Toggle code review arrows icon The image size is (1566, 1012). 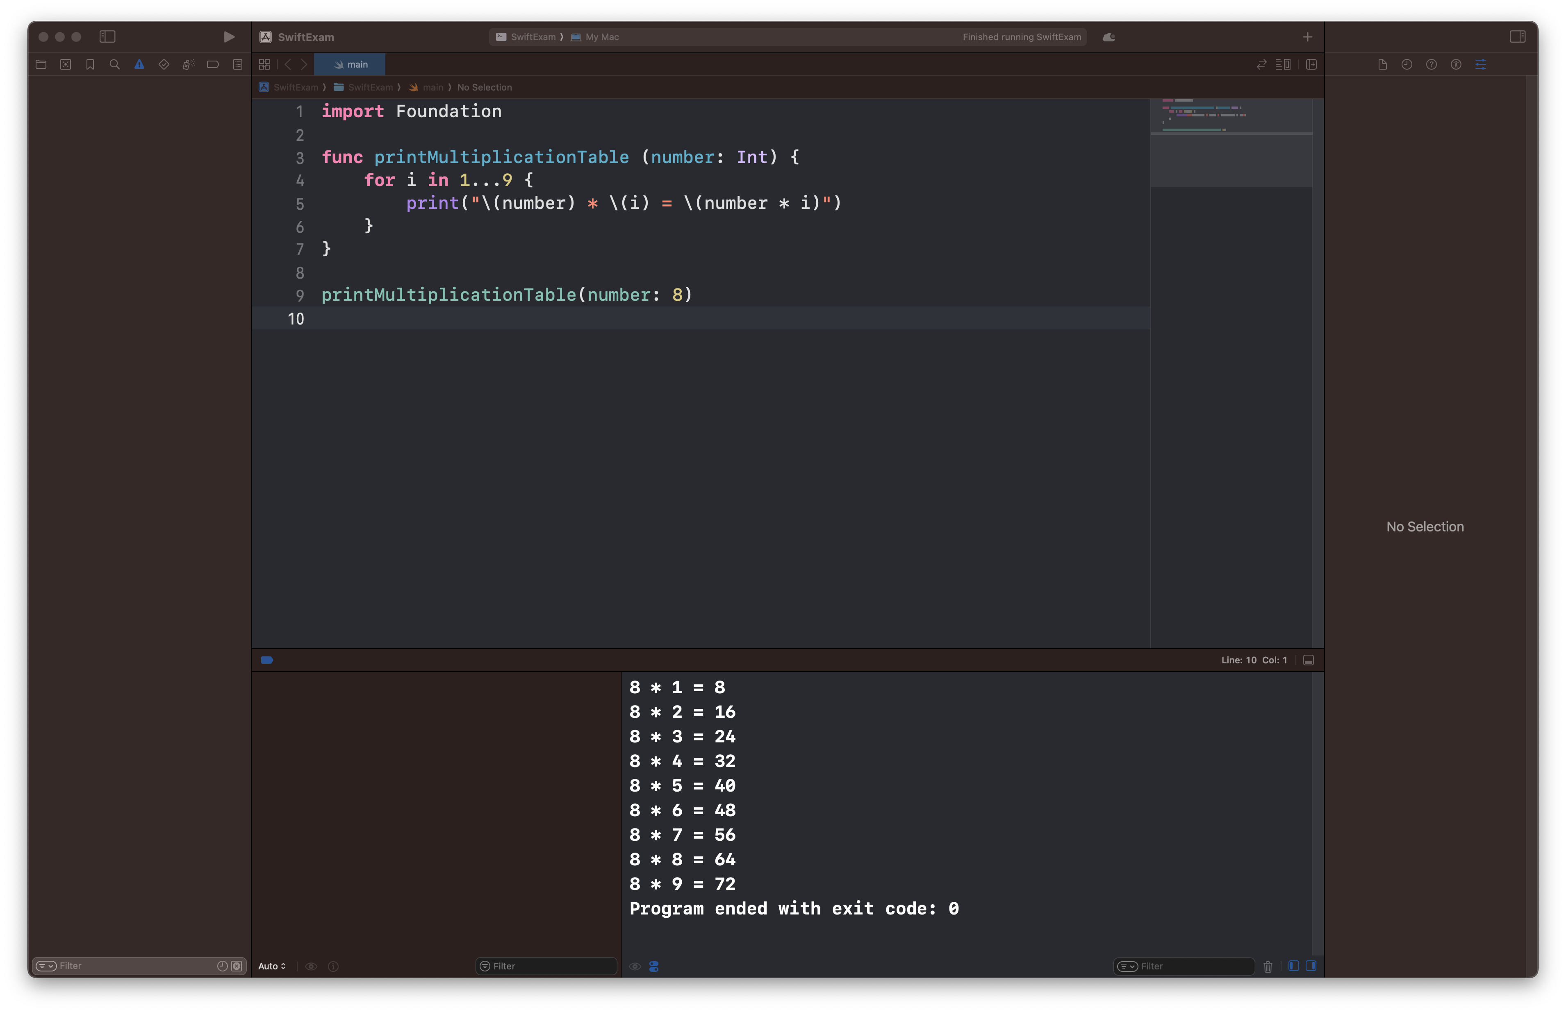pyautogui.click(x=1261, y=64)
